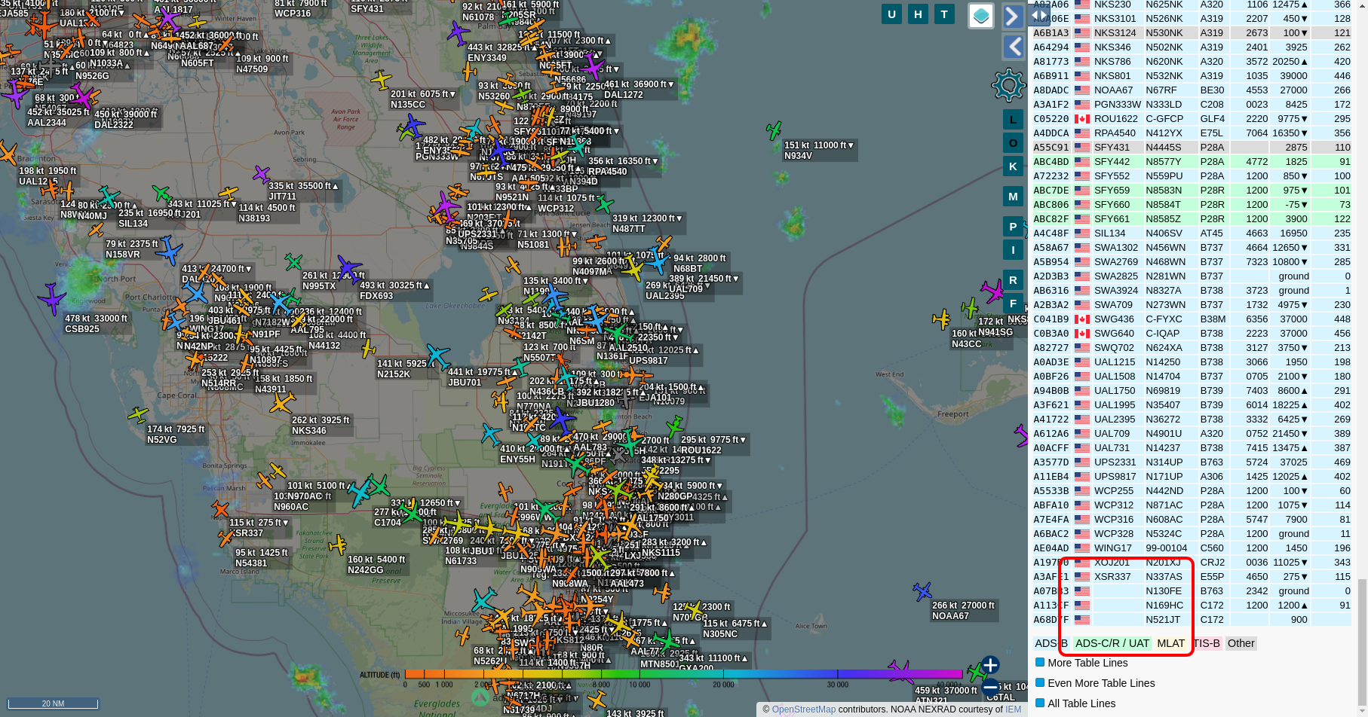
Task: Enable More Table Lines checkbox
Action: pos(1040,663)
